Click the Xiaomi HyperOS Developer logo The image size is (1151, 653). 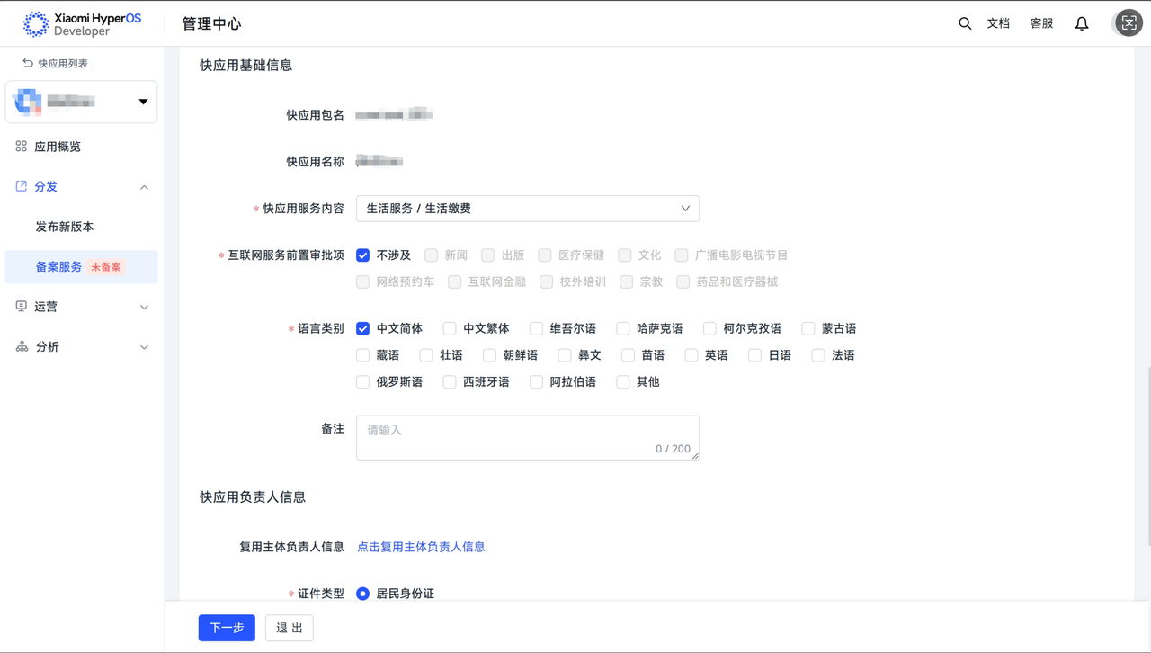[x=82, y=24]
